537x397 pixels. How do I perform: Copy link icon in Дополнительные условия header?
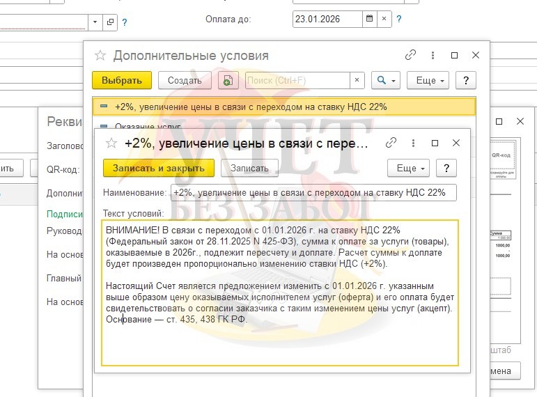click(x=411, y=56)
